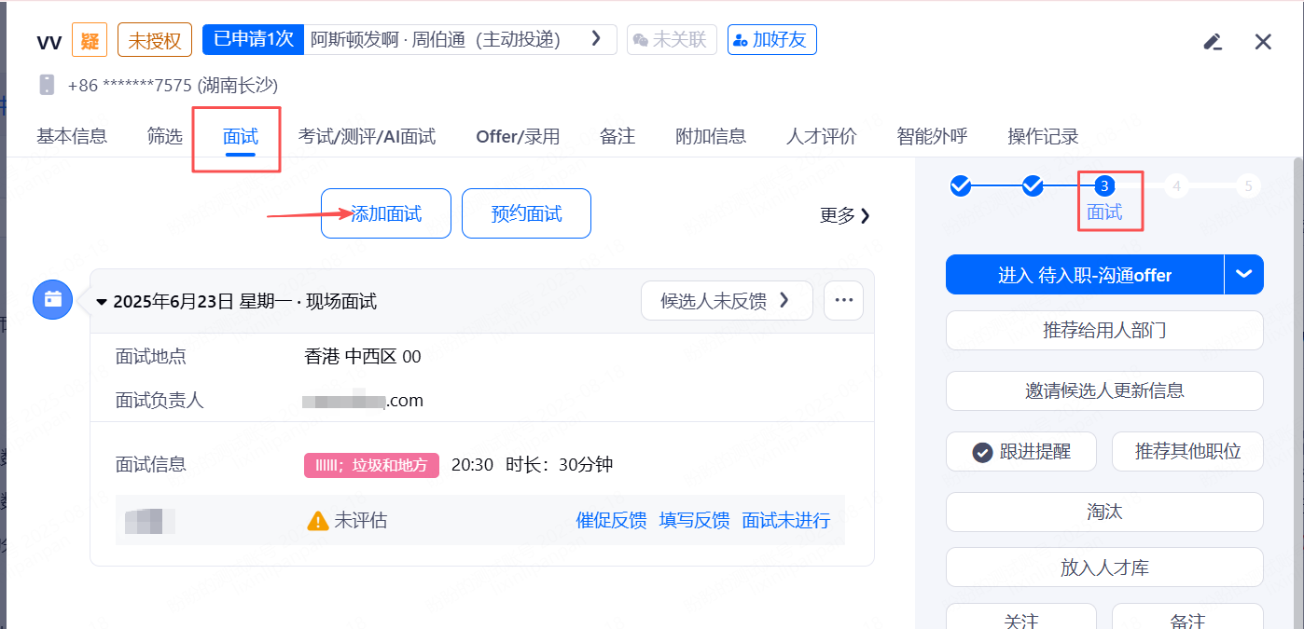Click the 疑 suspicious tag icon

tap(90, 40)
